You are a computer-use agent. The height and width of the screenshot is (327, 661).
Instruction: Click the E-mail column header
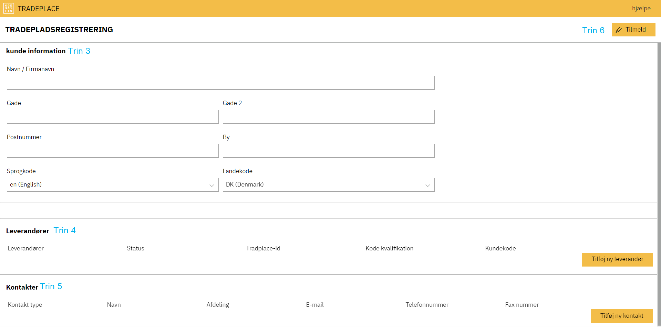coord(314,305)
